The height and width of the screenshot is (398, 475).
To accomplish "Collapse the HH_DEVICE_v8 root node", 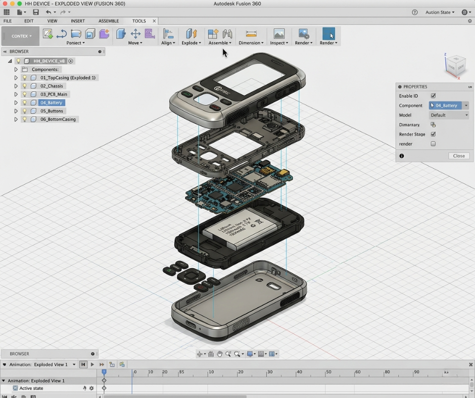I will [x=10, y=61].
